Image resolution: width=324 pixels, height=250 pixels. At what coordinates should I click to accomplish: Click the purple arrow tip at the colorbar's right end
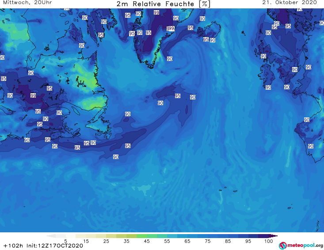point(273,236)
